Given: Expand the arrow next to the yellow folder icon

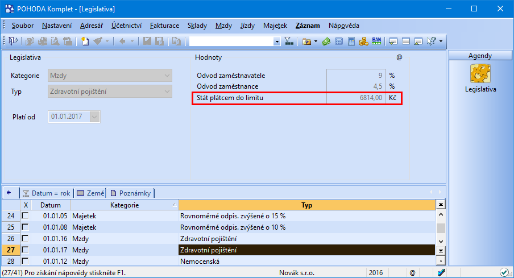Looking at the screenshot, I should point(316,42).
